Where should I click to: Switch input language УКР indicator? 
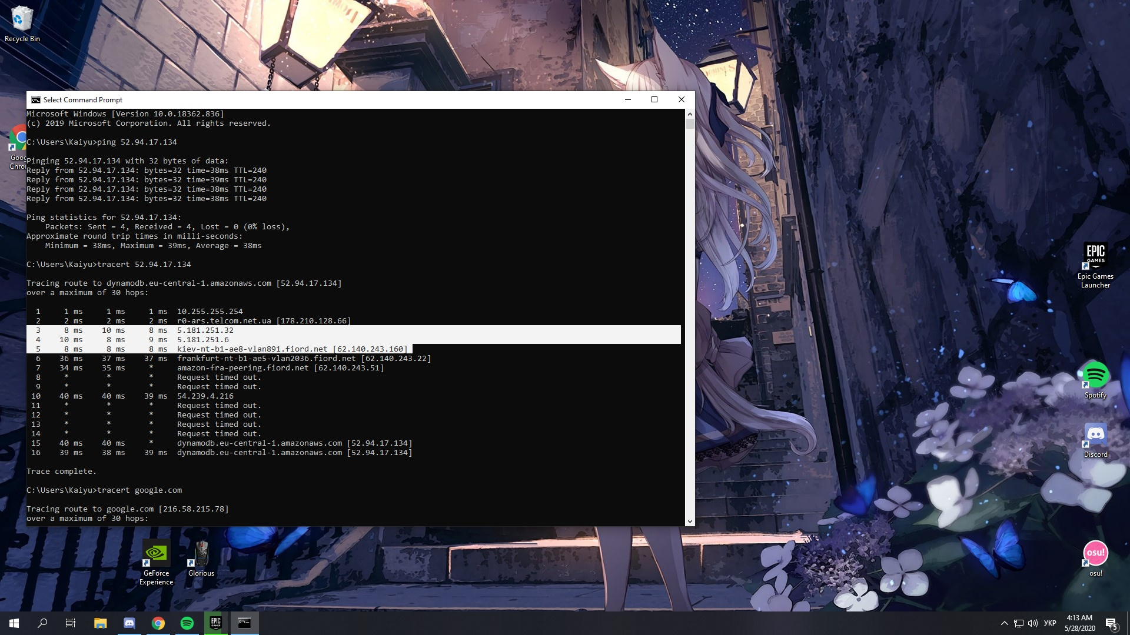tap(1050, 623)
